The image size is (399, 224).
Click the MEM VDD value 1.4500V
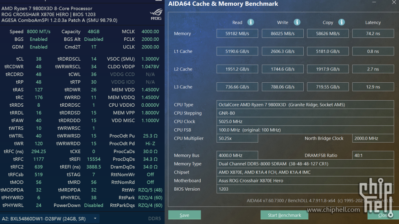click(150, 90)
